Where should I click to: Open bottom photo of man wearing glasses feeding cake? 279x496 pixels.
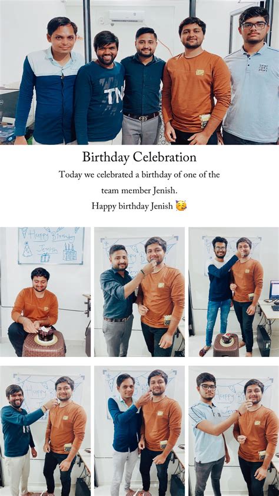pyautogui.click(x=234, y=431)
